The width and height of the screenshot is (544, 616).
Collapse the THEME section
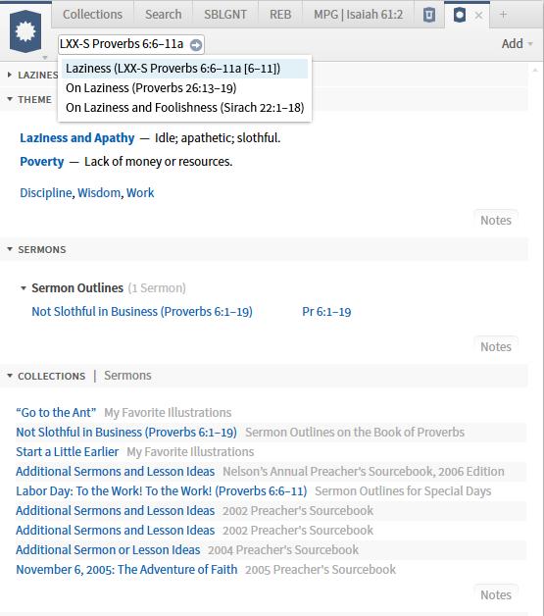(10, 99)
